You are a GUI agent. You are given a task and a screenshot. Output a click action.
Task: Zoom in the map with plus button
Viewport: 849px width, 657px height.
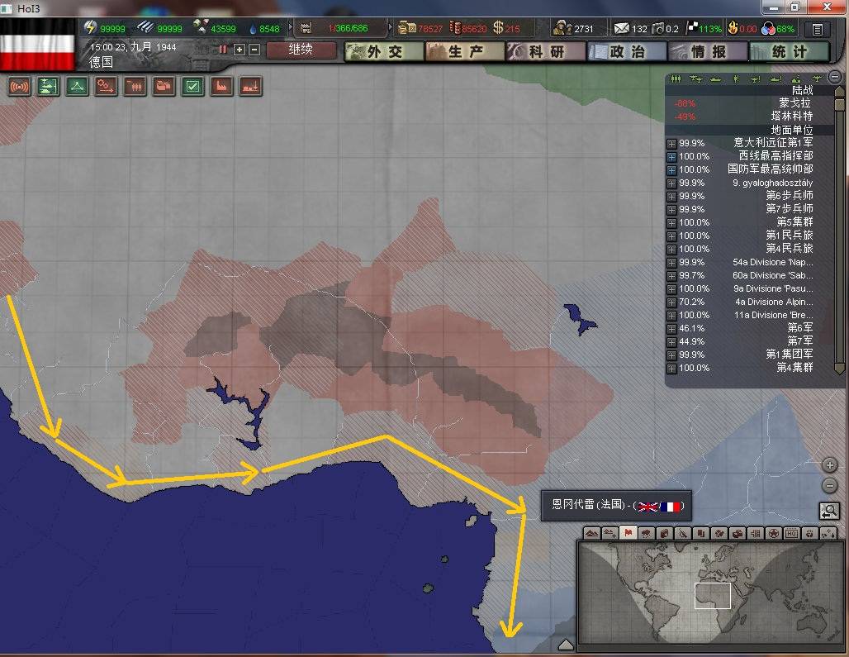tap(829, 465)
